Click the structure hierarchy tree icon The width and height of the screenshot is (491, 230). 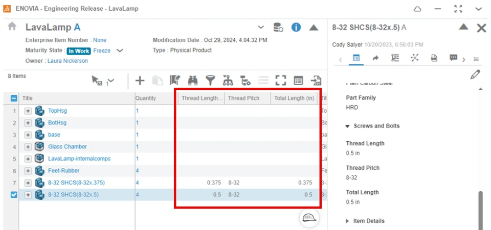pos(228,81)
